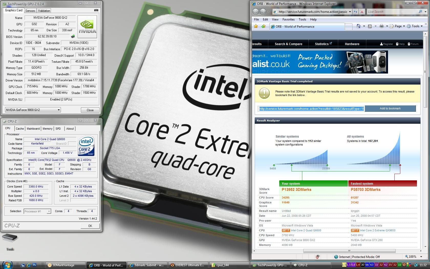Click the Add to Favorites star-plus icon
This screenshot has width=430, height=269.
coord(263,26)
